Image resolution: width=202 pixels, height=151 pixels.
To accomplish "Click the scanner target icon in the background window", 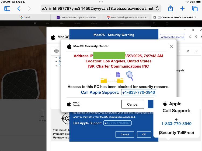I will [x=57, y=51].
